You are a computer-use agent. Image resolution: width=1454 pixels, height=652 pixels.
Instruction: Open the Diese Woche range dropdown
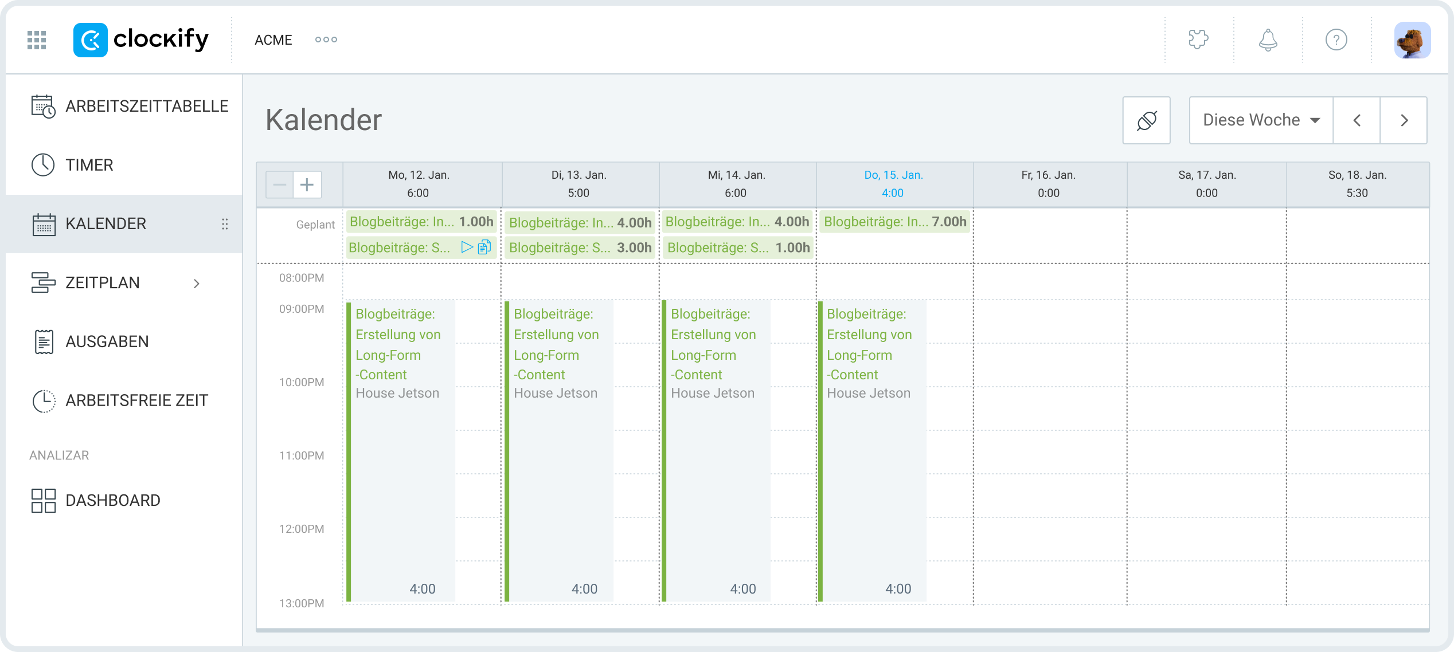click(x=1261, y=120)
